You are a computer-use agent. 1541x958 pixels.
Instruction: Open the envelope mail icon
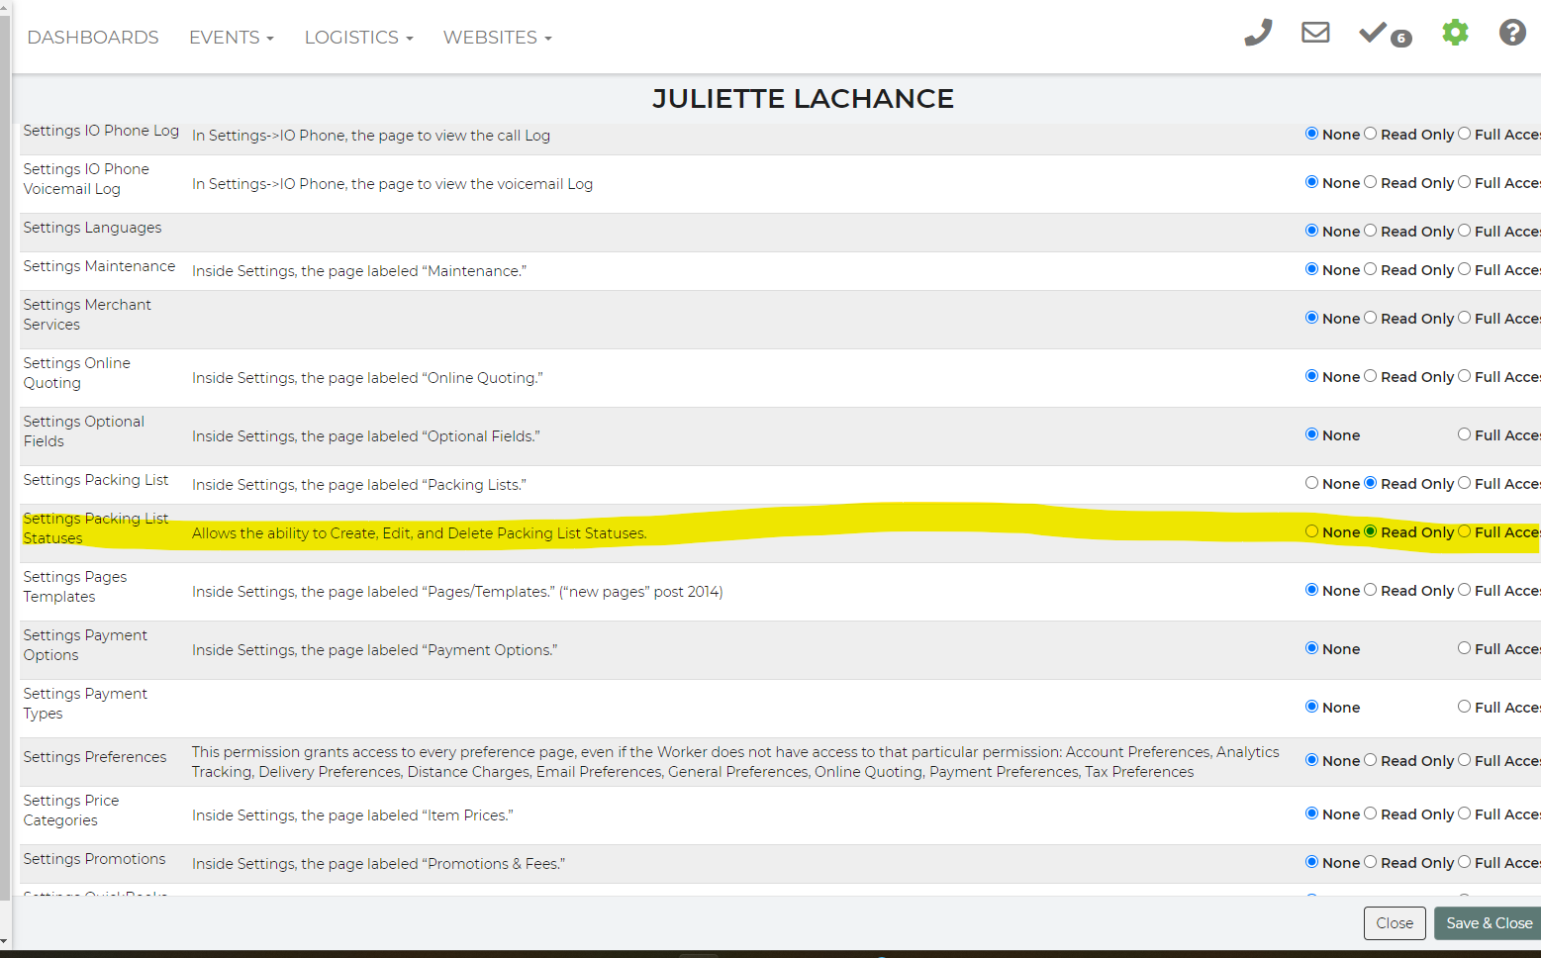[x=1314, y=34]
